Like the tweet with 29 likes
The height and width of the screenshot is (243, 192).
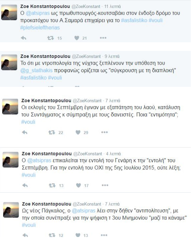[x=78, y=132]
